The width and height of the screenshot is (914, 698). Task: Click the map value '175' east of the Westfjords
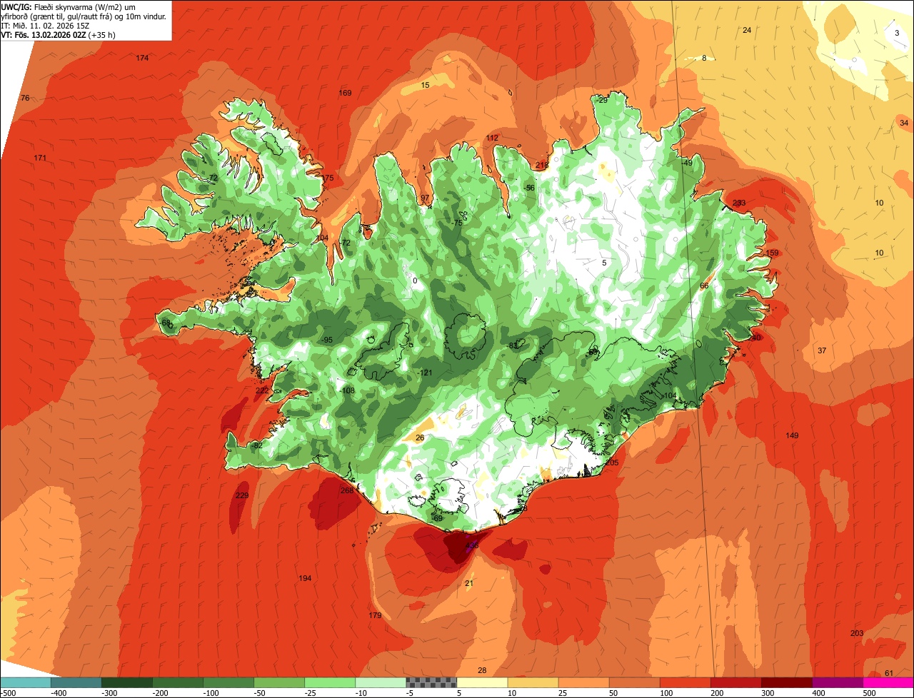(x=327, y=178)
